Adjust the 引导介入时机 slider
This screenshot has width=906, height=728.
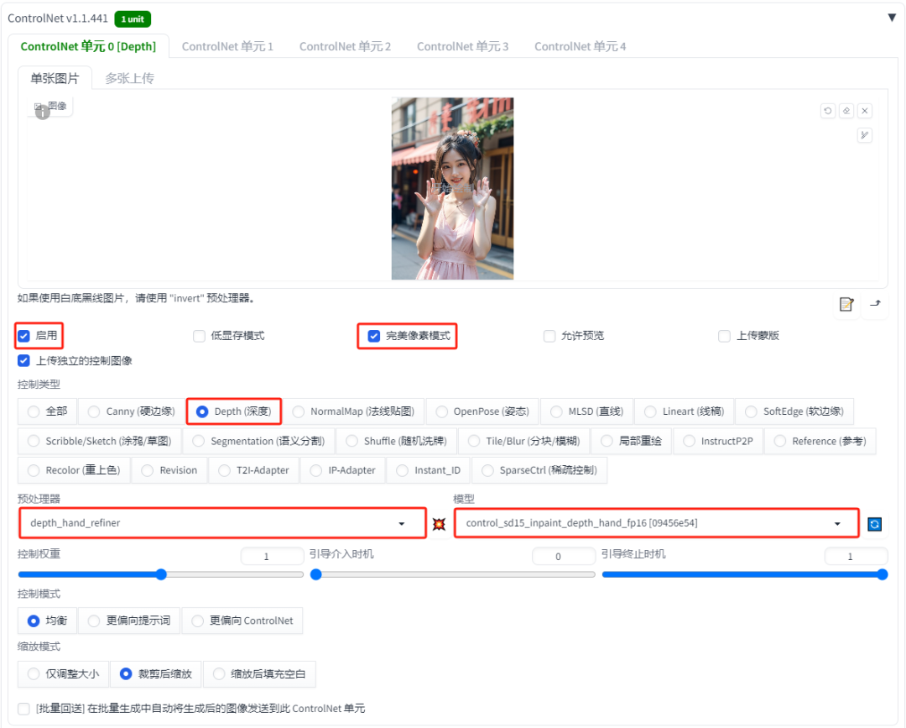(x=452, y=575)
